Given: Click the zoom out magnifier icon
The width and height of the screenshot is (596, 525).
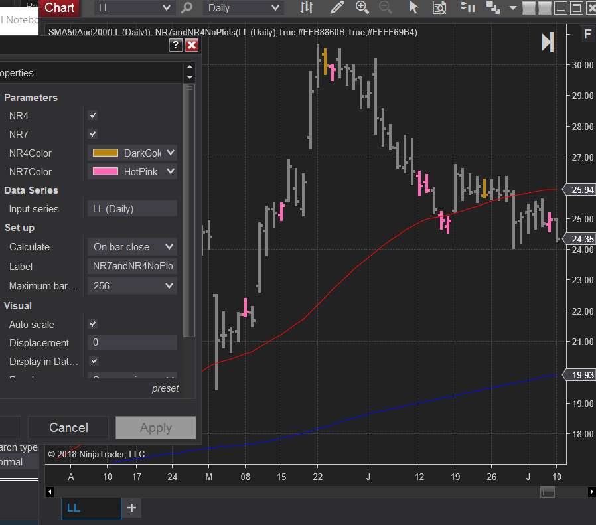Looking at the screenshot, I should pyautogui.click(x=386, y=7).
